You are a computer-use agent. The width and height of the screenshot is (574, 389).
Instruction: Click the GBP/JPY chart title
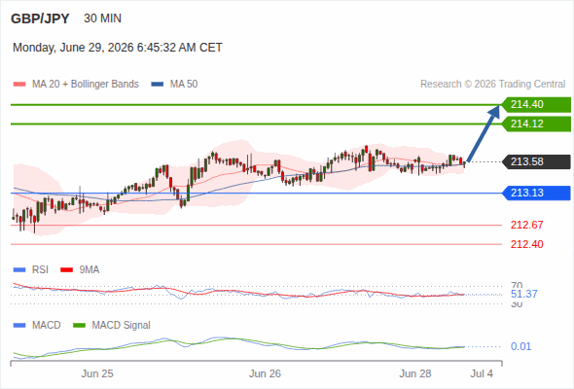coord(40,18)
